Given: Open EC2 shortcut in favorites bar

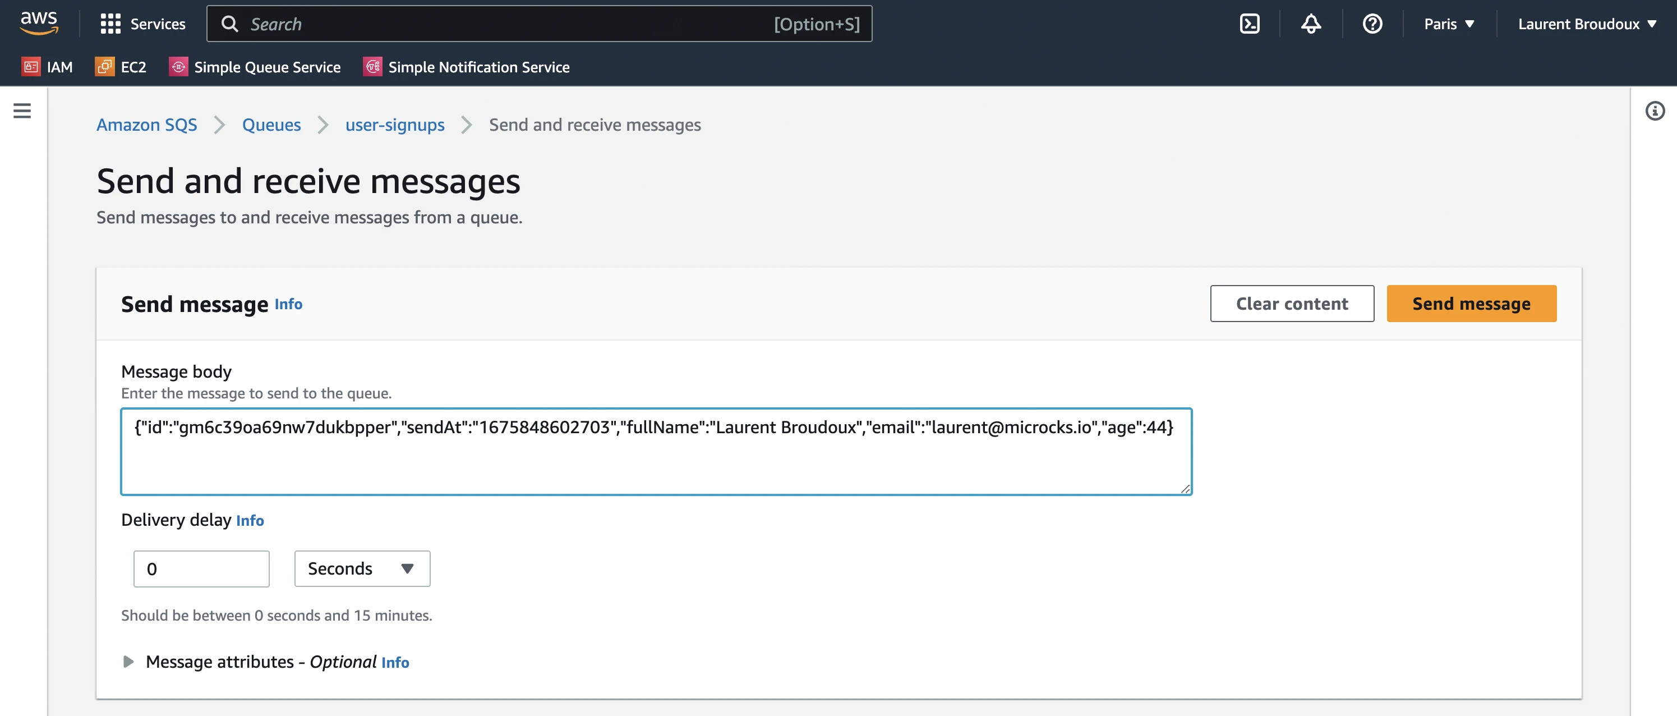Looking at the screenshot, I should click(x=121, y=67).
